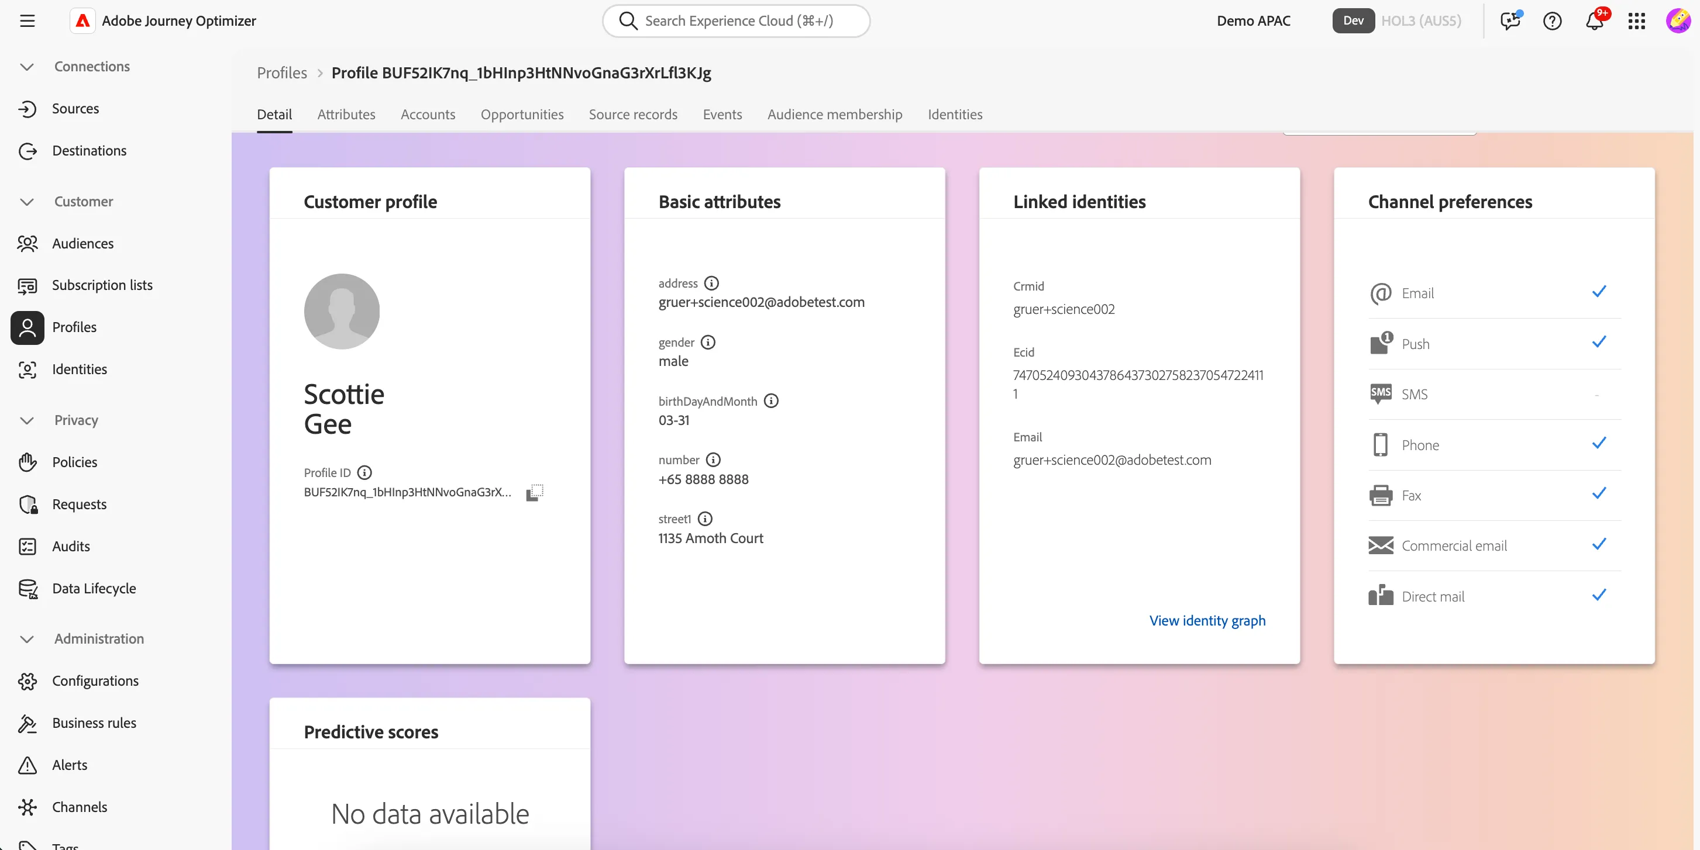Image resolution: width=1700 pixels, height=850 pixels.
Task: Click the Direct mail checkmark
Action: [1598, 595]
